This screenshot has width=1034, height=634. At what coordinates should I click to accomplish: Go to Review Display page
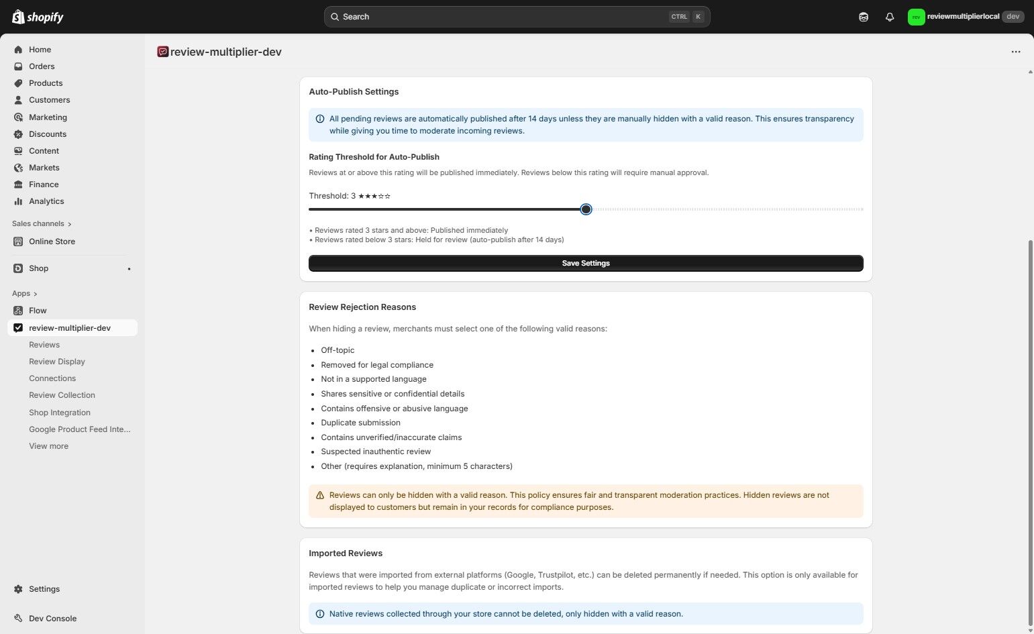(x=57, y=362)
